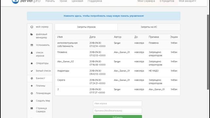210x118 pixels.
Task: Click the clock icon beside Планировщик
Action: (32, 93)
